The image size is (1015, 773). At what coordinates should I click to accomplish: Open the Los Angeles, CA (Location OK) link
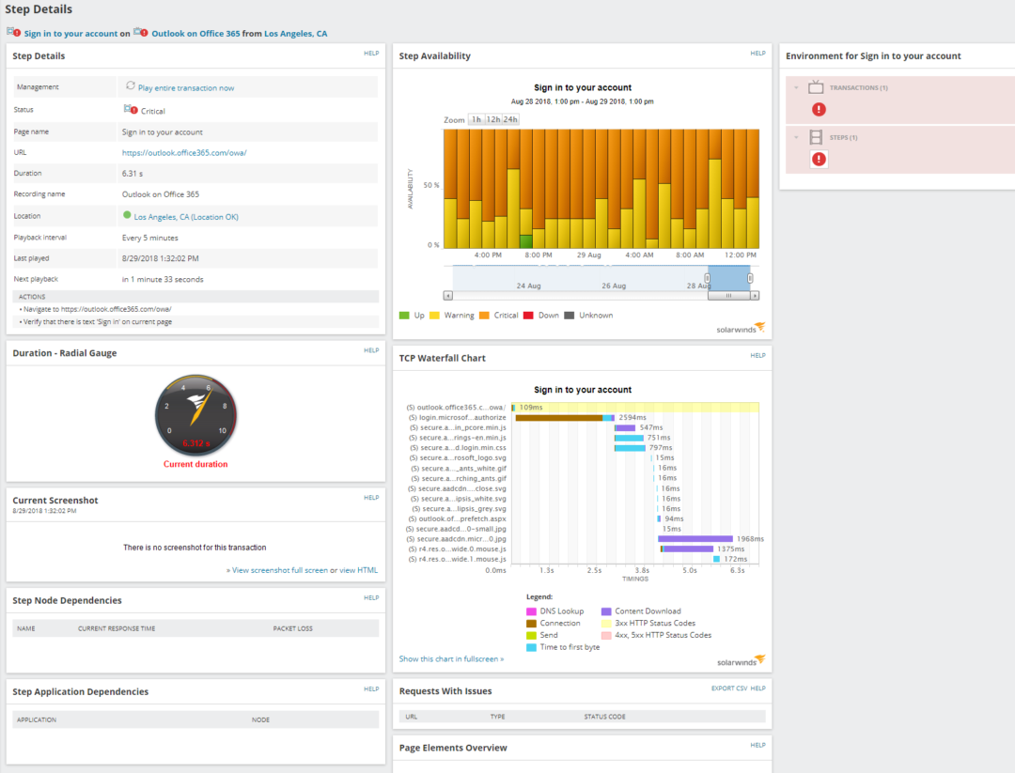(186, 217)
